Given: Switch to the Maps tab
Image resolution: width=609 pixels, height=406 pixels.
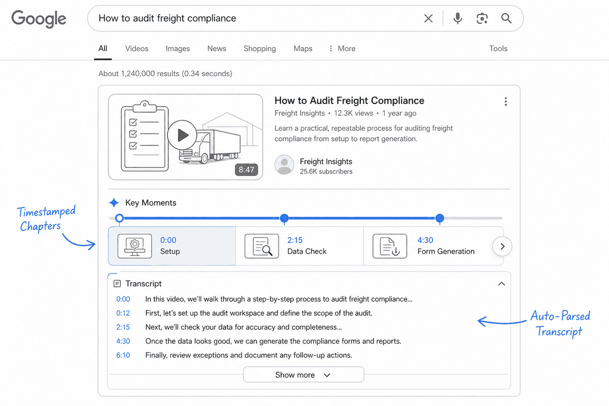Looking at the screenshot, I should coord(303,49).
